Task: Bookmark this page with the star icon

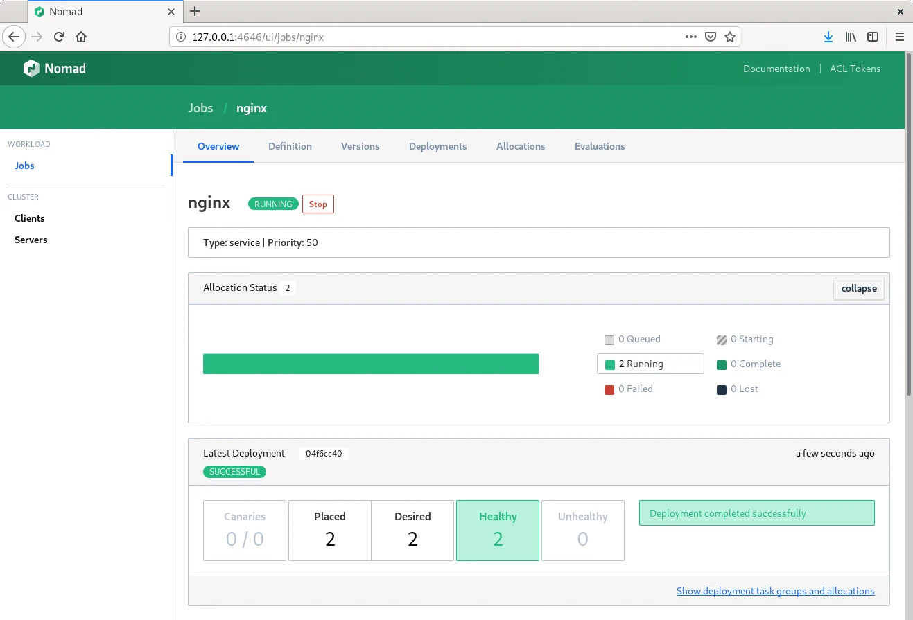Action: [729, 37]
